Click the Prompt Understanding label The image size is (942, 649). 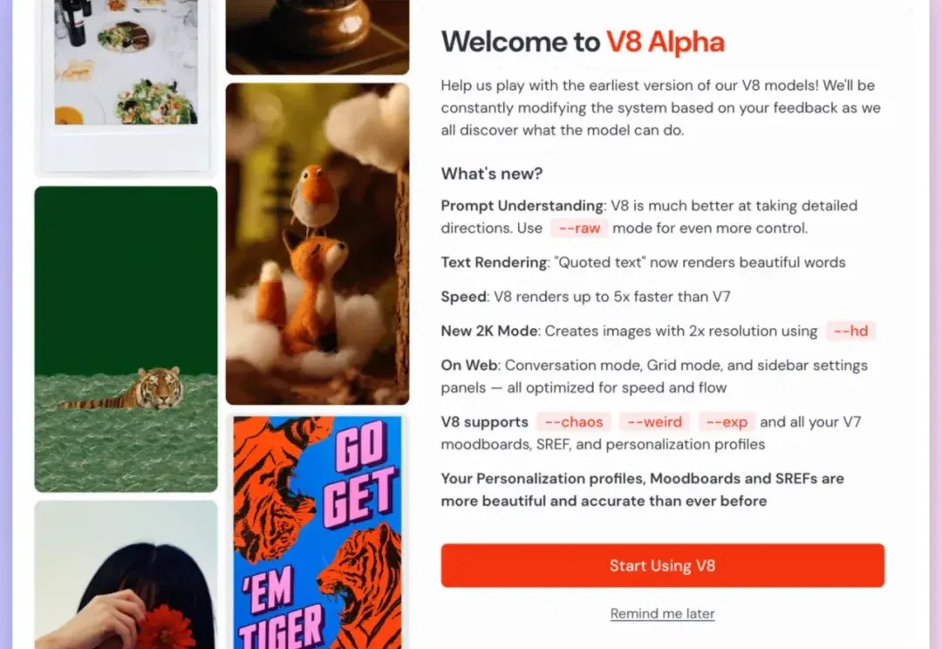point(522,206)
